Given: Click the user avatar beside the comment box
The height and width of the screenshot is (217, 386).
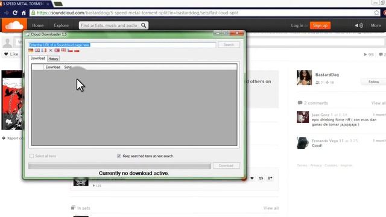Looking at the screenshot, I should (x=7, y=43).
